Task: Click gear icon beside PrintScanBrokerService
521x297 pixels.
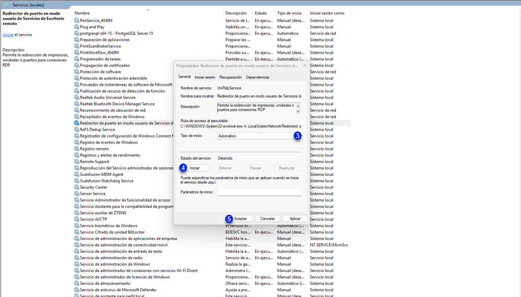Action: click(76, 46)
